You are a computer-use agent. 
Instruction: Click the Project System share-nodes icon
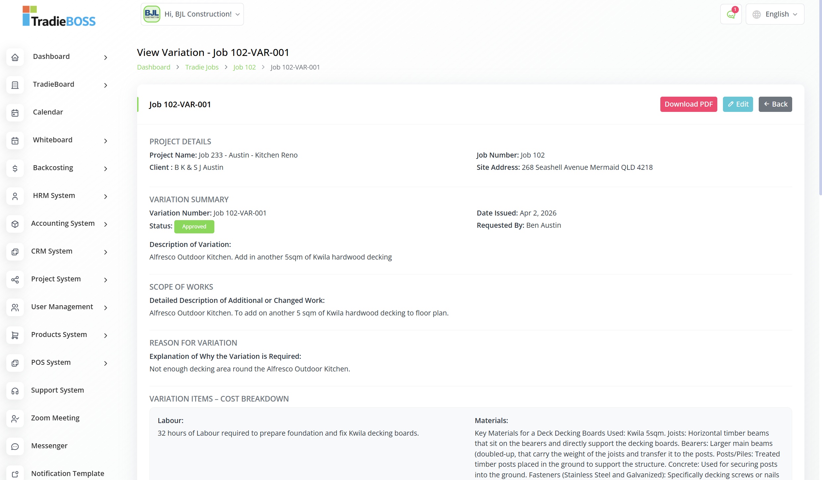15,280
